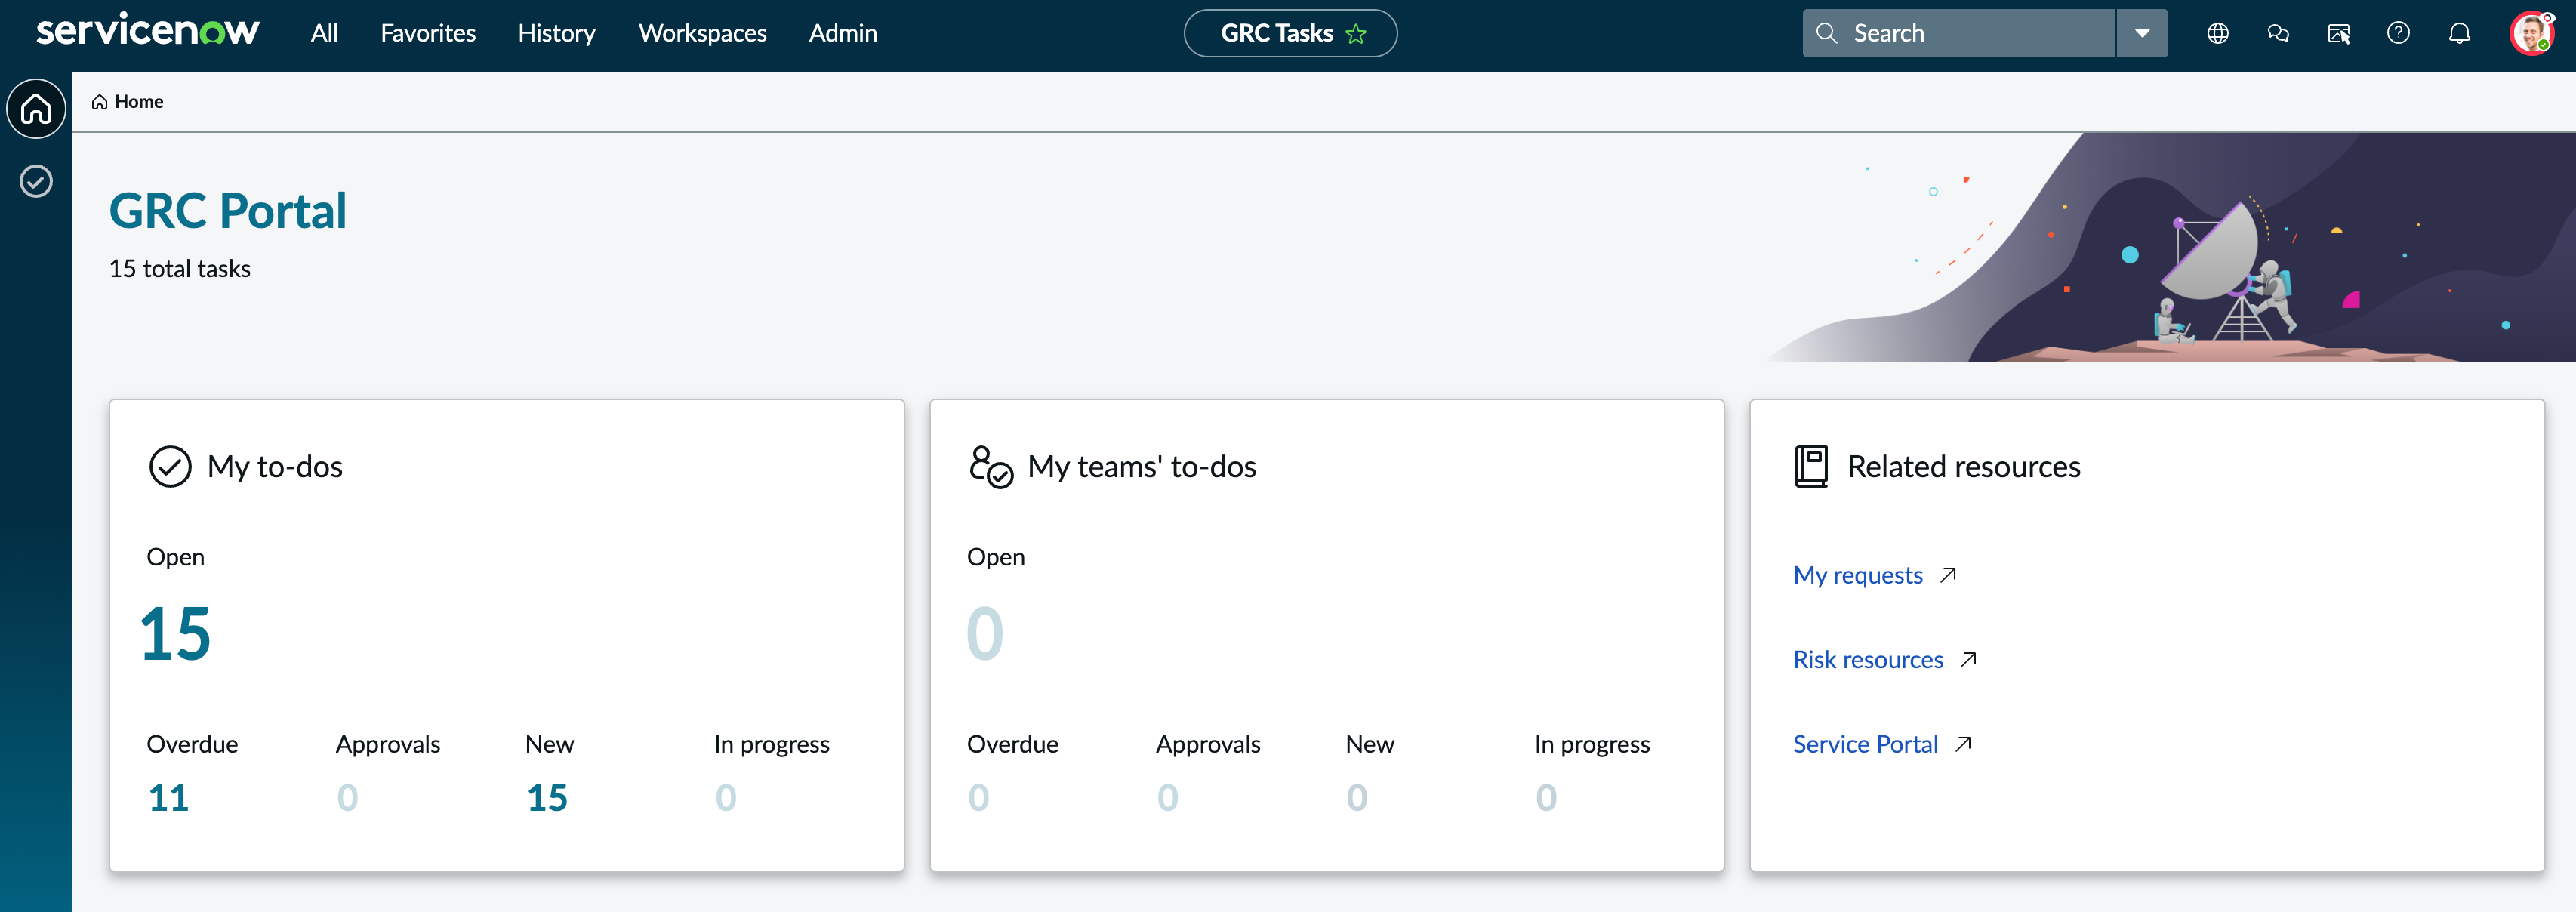The width and height of the screenshot is (2576, 912).
Task: Open the Workspaces menu
Action: coord(702,33)
